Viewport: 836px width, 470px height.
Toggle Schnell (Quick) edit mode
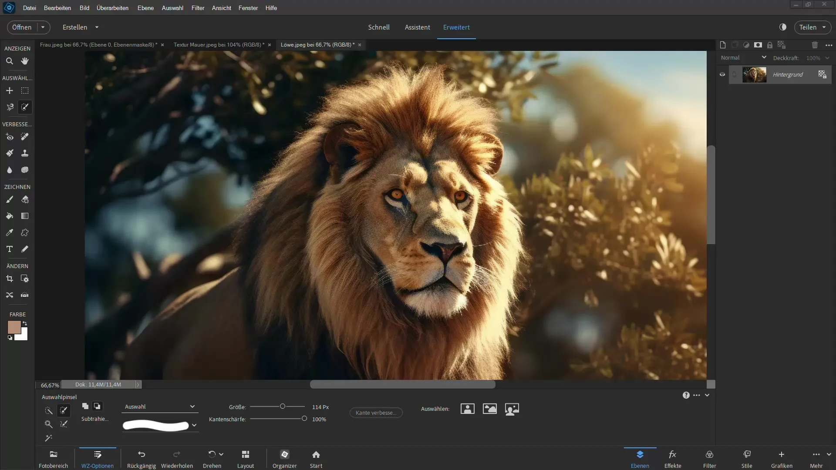378,27
